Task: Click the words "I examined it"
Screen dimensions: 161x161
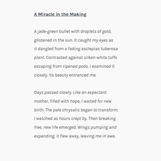Action: (102, 66)
